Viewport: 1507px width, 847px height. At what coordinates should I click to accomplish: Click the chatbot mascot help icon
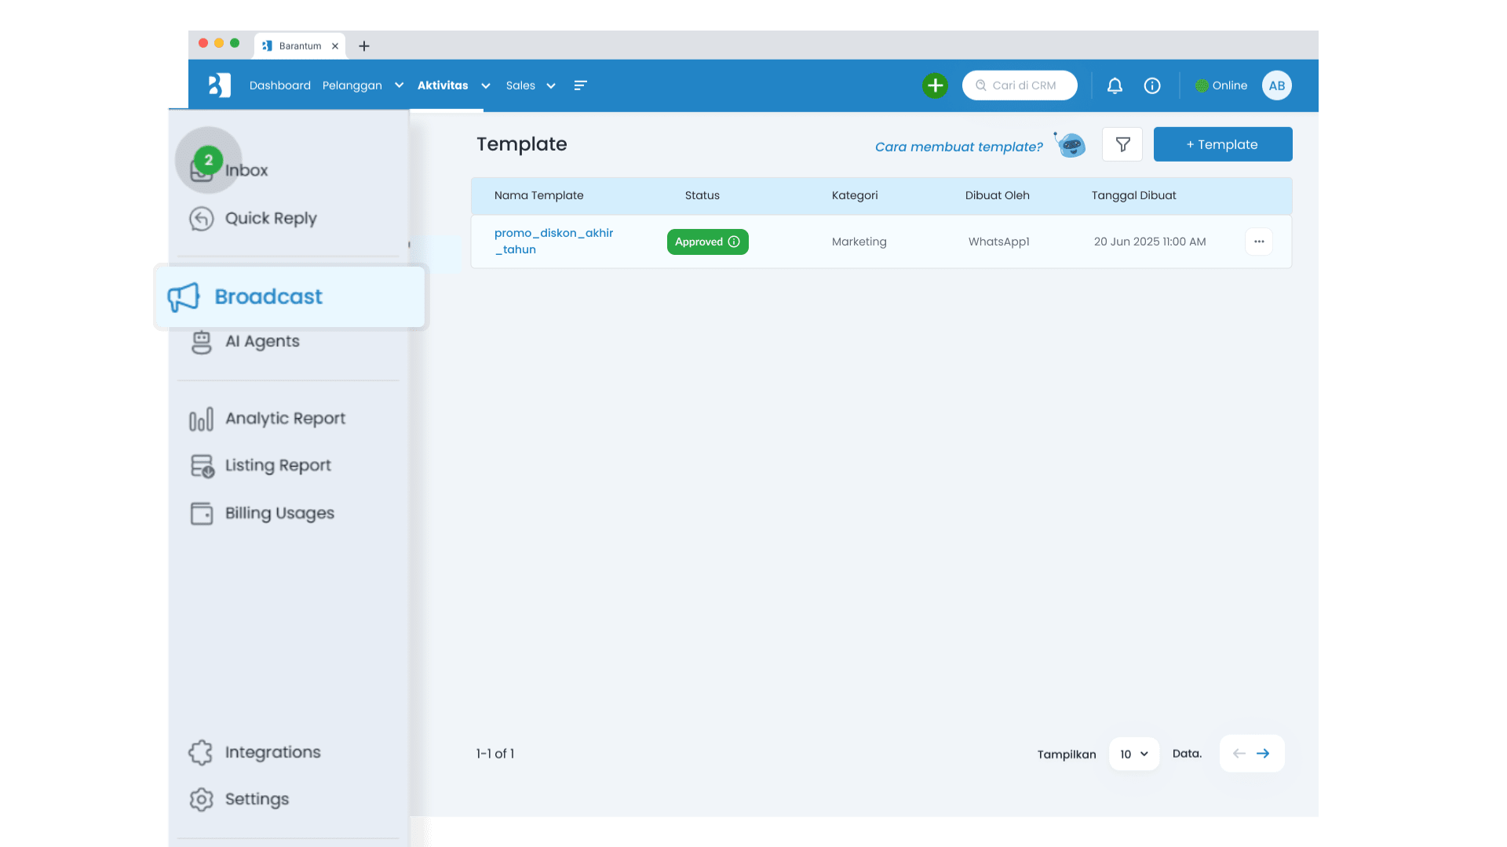pos(1071,145)
